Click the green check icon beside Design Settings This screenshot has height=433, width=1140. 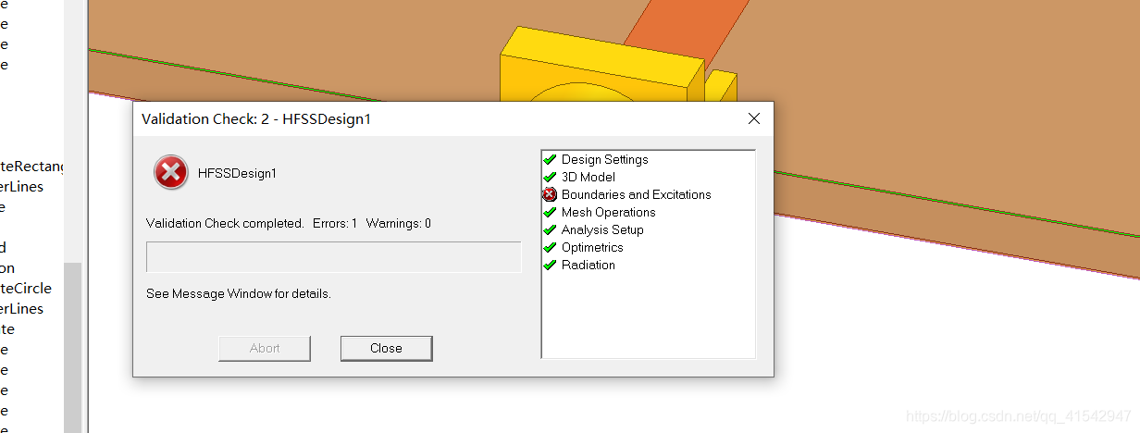tap(550, 159)
